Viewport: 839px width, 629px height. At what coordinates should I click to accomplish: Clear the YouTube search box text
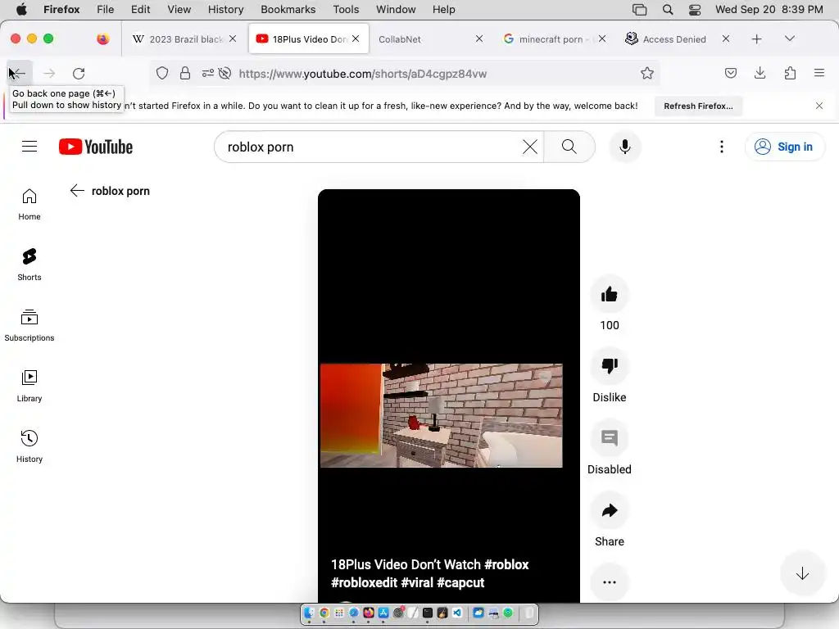click(x=530, y=147)
